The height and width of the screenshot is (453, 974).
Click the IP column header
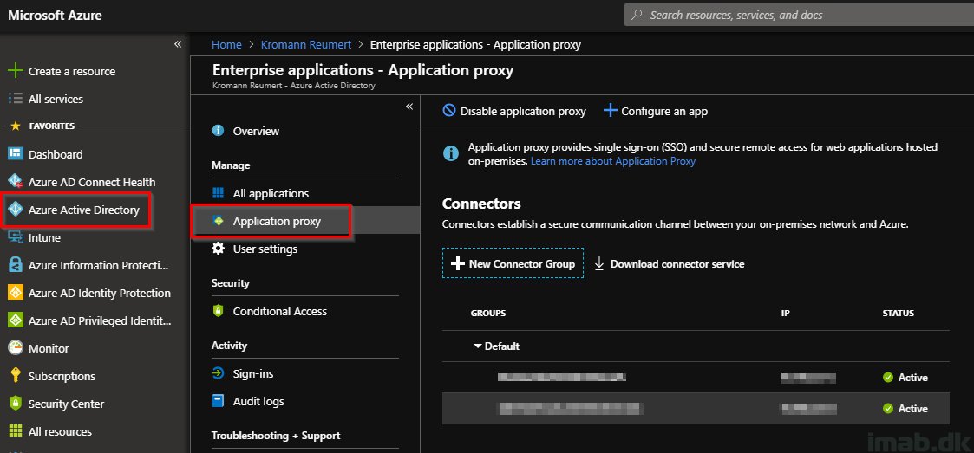785,314
